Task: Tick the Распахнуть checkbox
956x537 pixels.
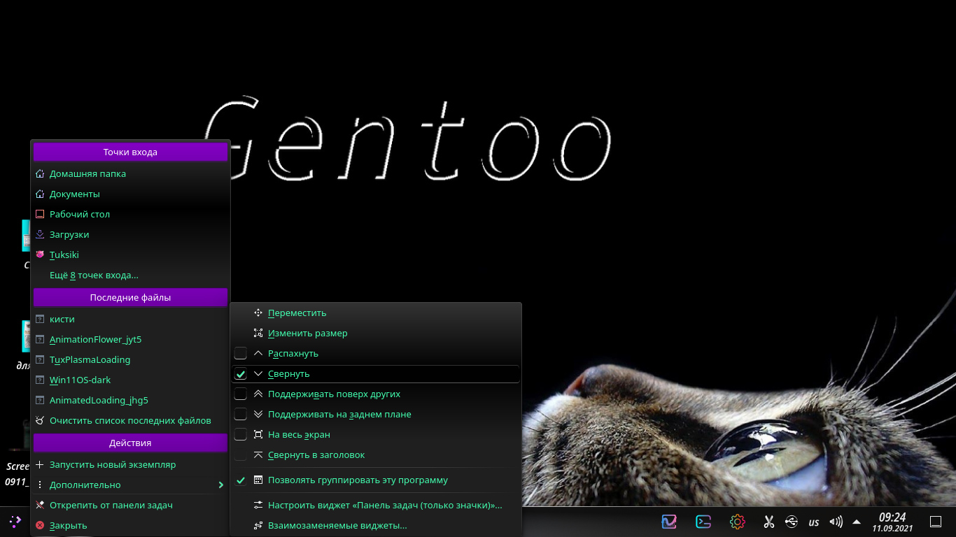Action: pyautogui.click(x=241, y=353)
